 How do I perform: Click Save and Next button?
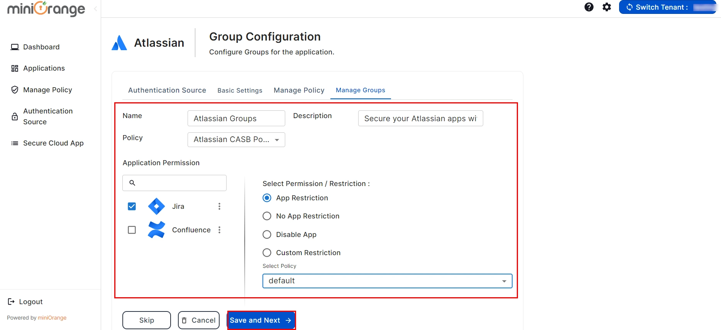click(261, 320)
